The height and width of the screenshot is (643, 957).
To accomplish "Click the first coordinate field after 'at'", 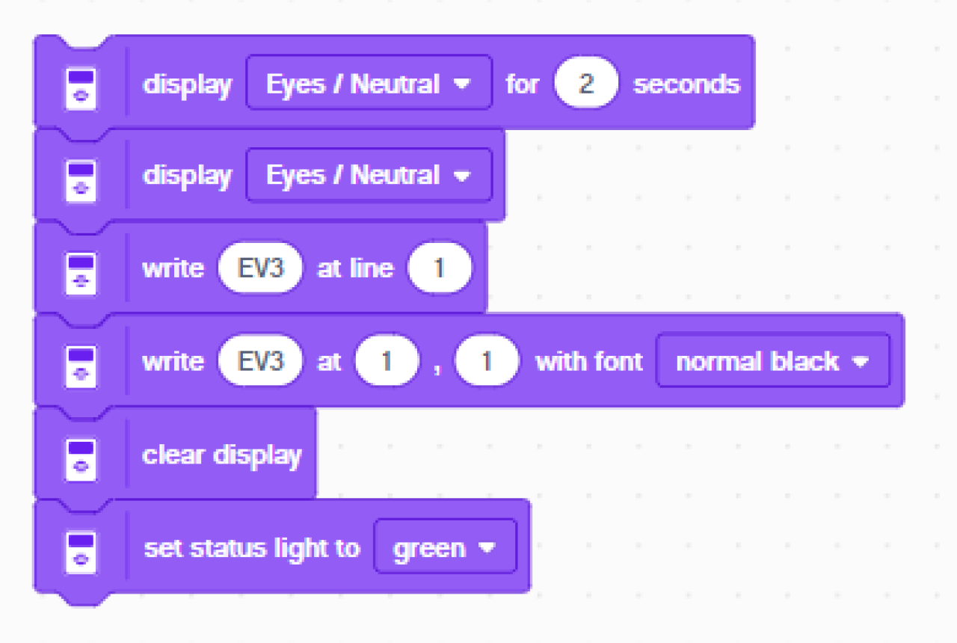I will pyautogui.click(x=387, y=361).
